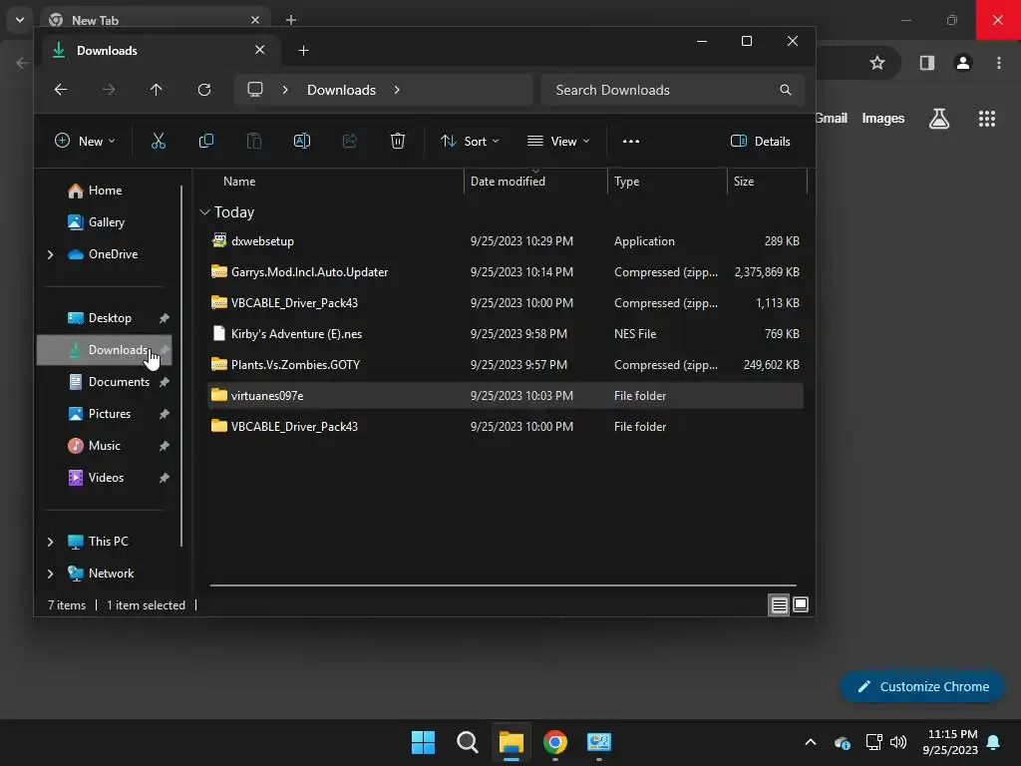1021x766 pixels.
Task: Open the Sort dropdown
Action: click(470, 141)
